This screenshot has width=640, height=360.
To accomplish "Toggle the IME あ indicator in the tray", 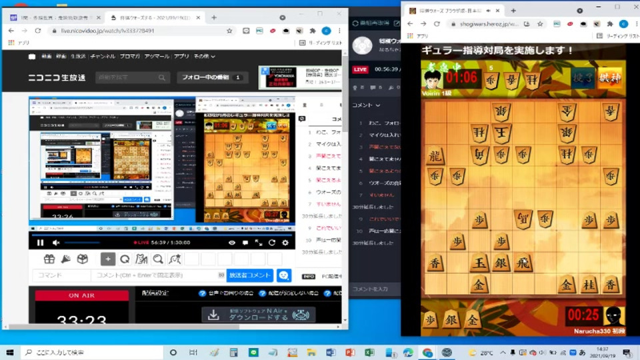I will click(x=583, y=352).
